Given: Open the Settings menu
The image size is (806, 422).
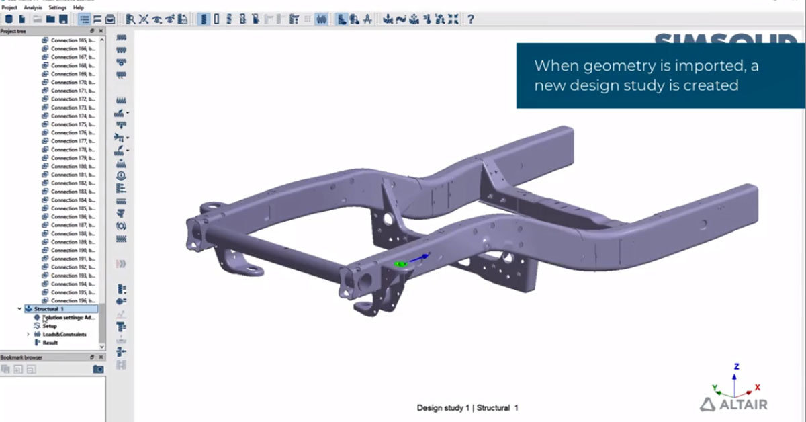Looking at the screenshot, I should point(58,7).
